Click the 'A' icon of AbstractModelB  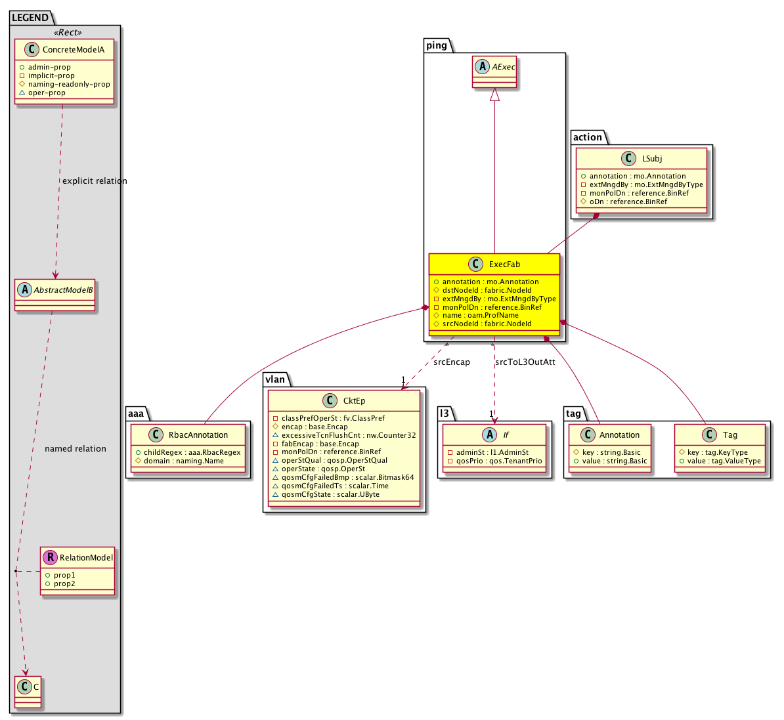click(24, 289)
